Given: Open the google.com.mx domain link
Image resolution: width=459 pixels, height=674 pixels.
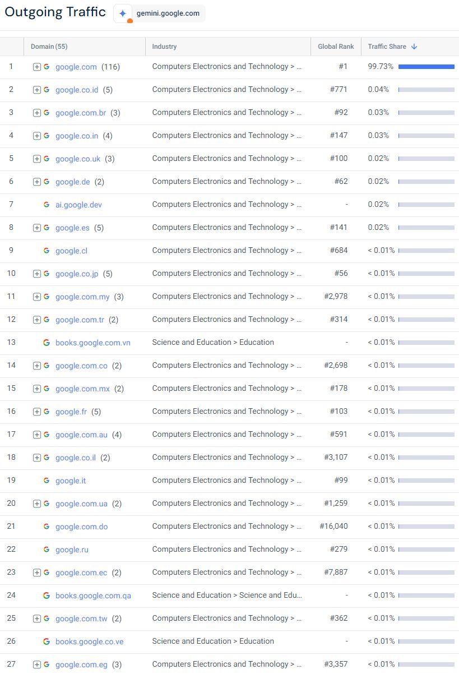Looking at the screenshot, I should 82,389.
